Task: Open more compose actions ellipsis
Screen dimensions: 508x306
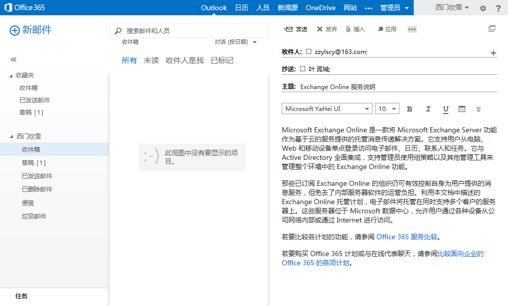Action: [412, 29]
